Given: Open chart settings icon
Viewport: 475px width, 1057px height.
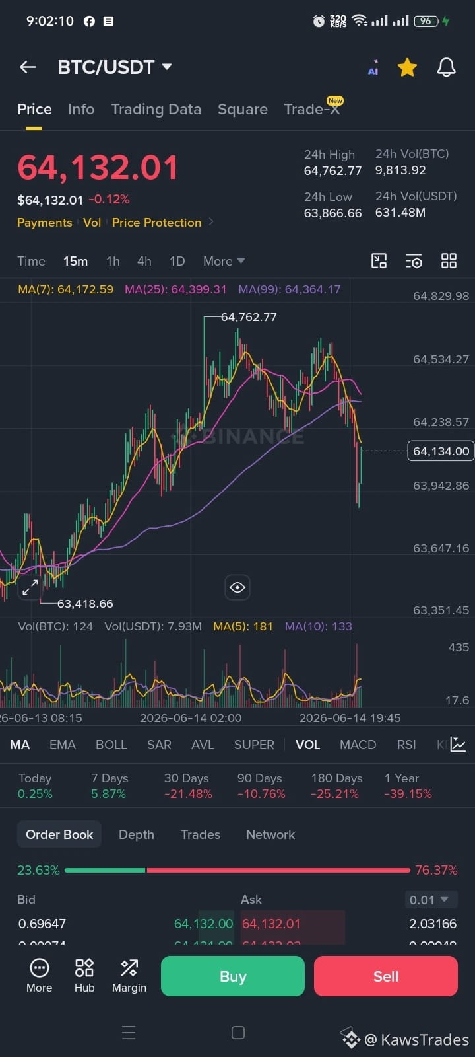Looking at the screenshot, I should coord(414,261).
